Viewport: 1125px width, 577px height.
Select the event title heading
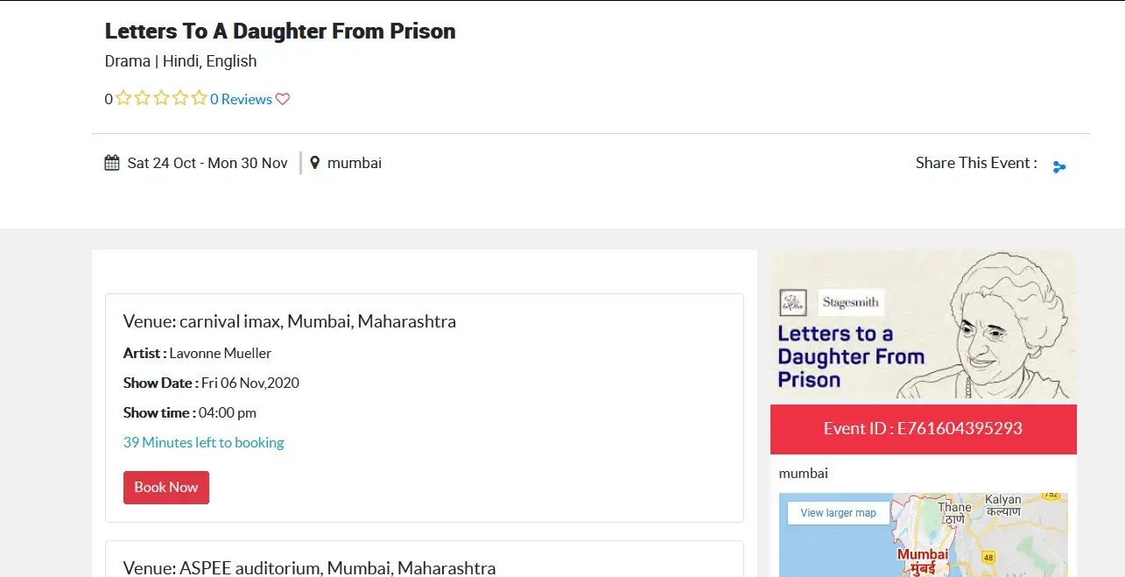(280, 31)
